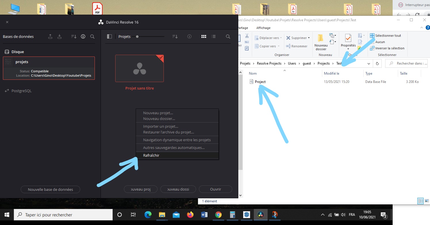Switch Explorer to large icons view
The height and width of the screenshot is (225, 430).
(x=427, y=201)
